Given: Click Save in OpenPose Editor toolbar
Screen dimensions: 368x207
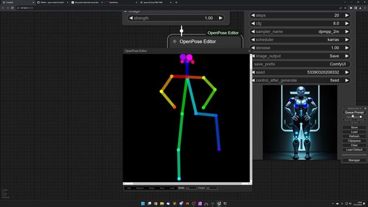Looking at the screenshot, I should (x=162, y=188).
